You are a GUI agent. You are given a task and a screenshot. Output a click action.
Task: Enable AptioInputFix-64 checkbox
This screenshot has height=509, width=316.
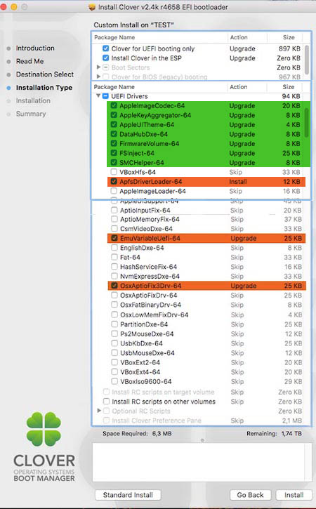point(114,210)
